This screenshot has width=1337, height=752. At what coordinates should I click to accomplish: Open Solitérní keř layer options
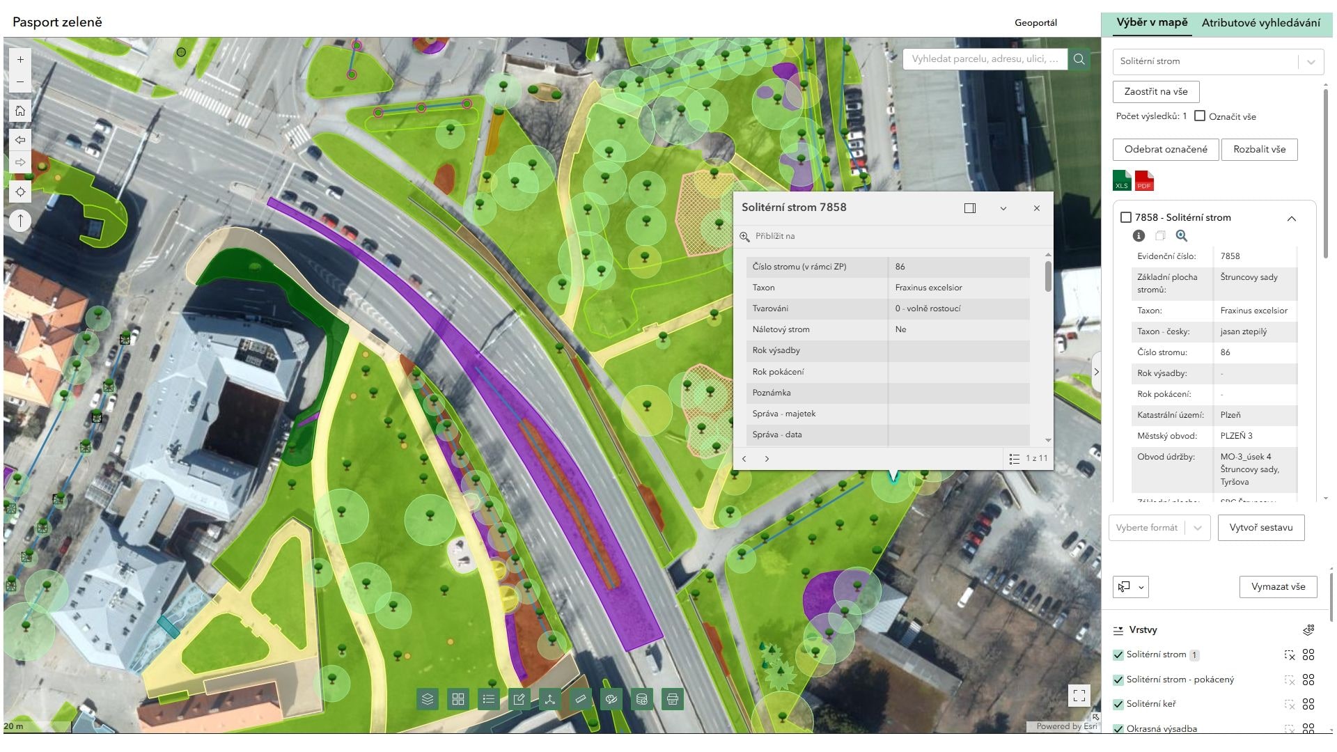(1308, 704)
